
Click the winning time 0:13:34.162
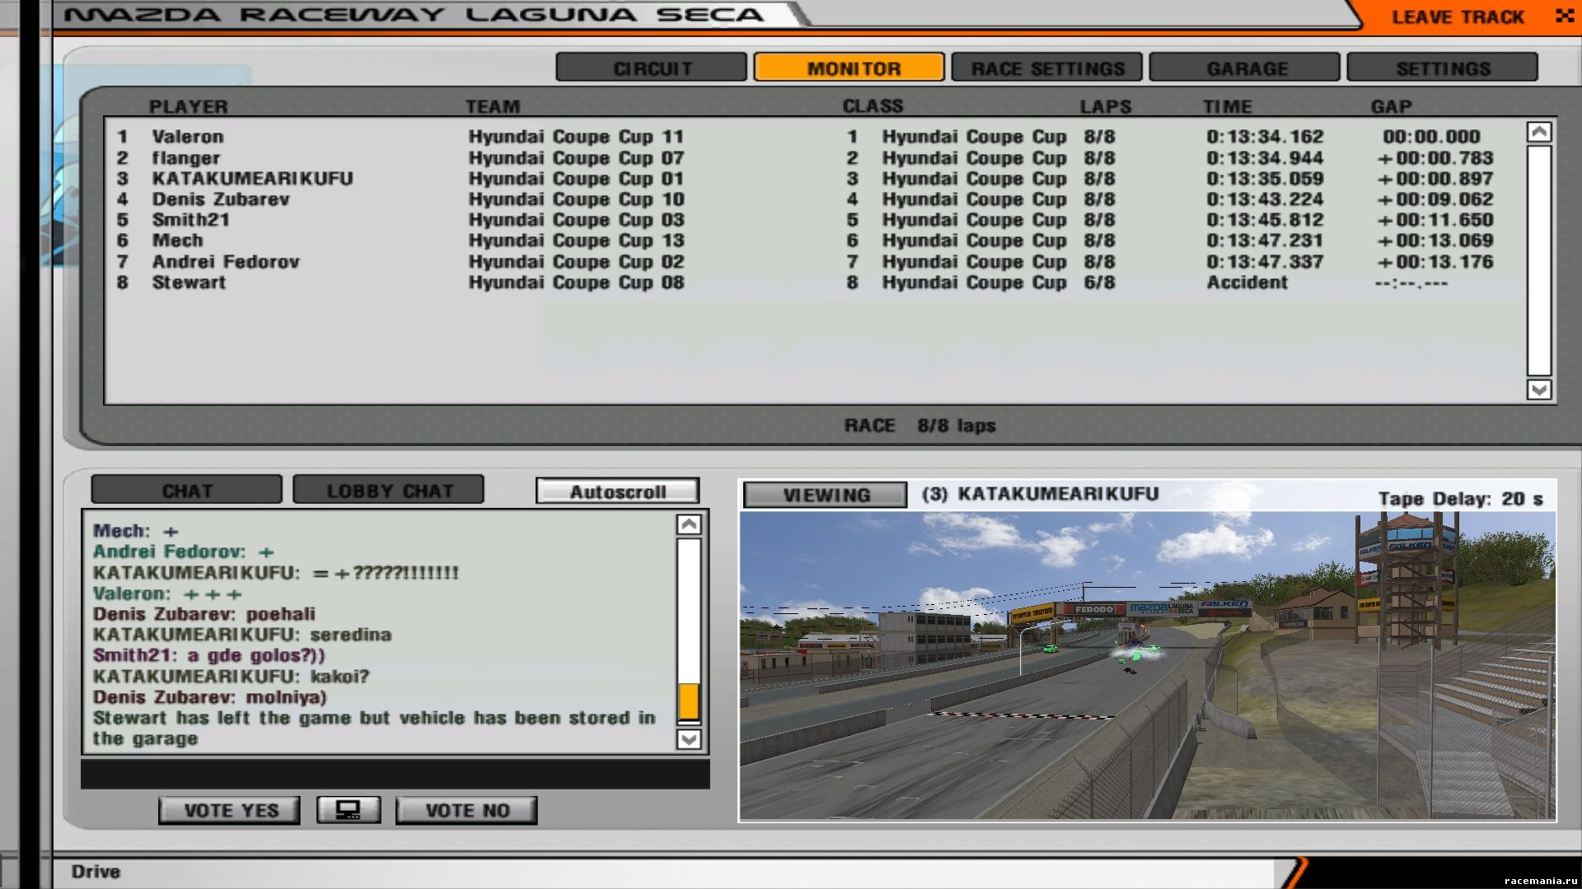click(x=1265, y=137)
